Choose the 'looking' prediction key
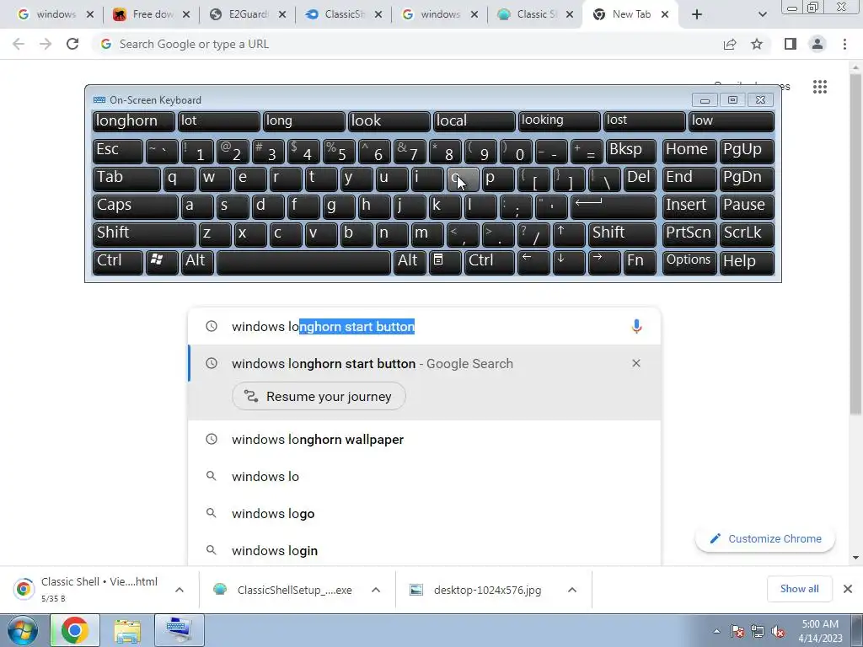The image size is (863, 647). tap(559, 121)
